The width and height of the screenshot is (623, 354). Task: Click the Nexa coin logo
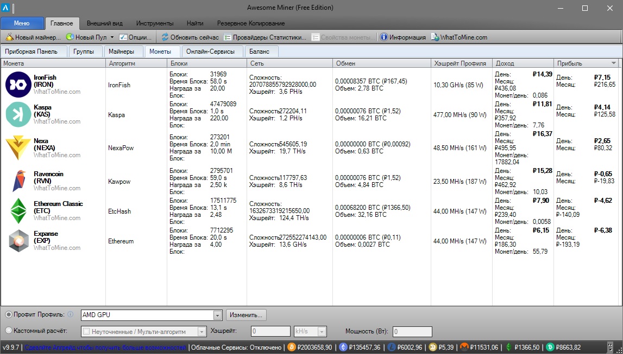pyautogui.click(x=18, y=148)
